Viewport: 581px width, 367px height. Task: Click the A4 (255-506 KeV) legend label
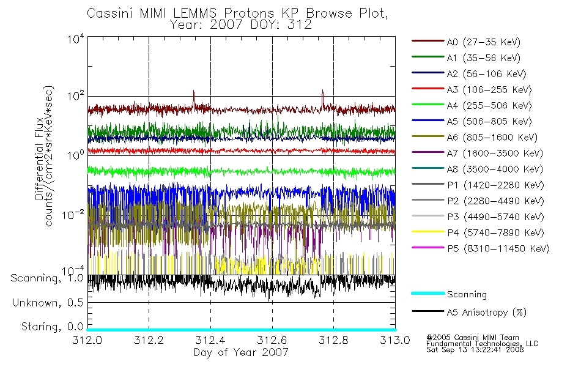point(489,106)
